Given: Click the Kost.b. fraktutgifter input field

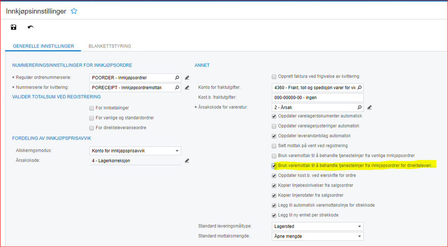Looking at the screenshot, I should [317, 98].
